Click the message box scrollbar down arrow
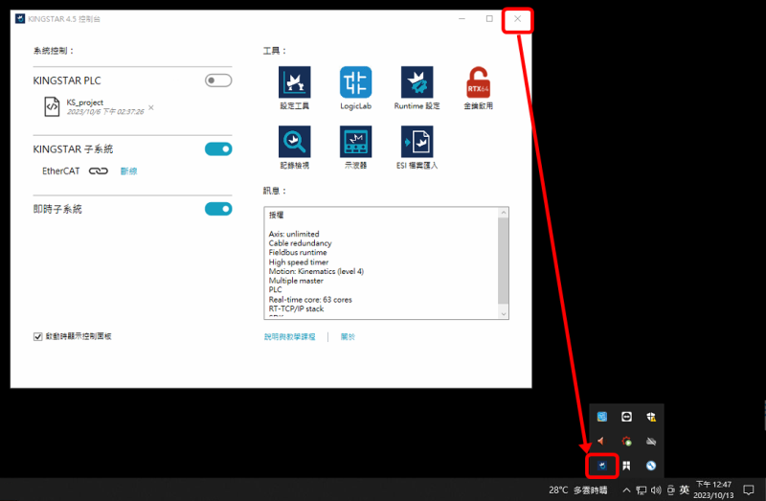766x501 pixels. [504, 314]
